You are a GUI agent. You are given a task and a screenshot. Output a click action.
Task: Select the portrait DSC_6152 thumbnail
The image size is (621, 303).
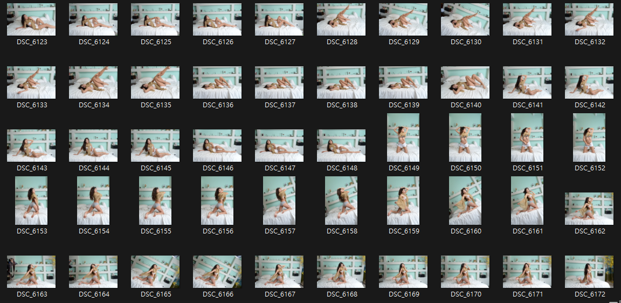[589, 137]
